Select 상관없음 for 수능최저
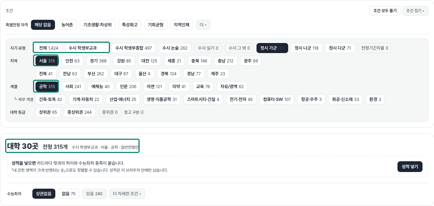The height and width of the screenshot is (206, 434). [x=44, y=194]
